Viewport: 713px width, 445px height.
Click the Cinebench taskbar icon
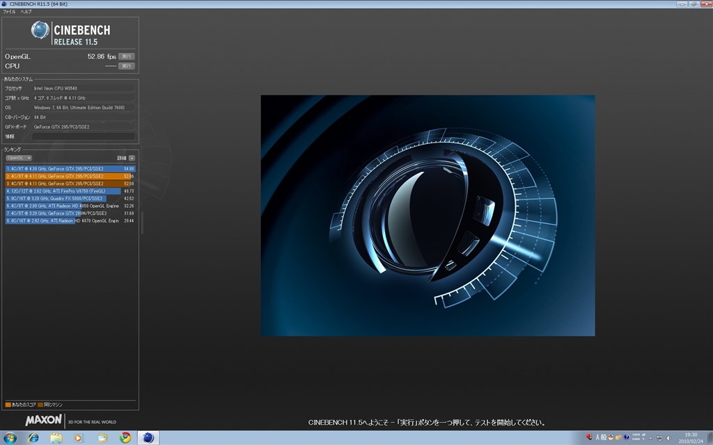[148, 437]
